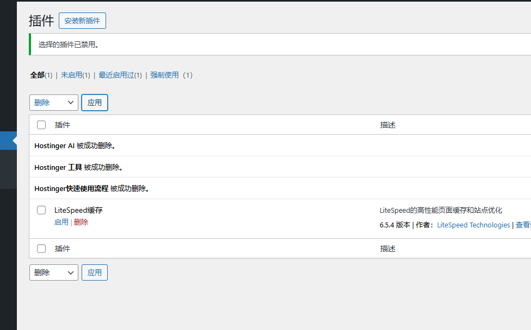Click the 查看 details link

(522, 225)
